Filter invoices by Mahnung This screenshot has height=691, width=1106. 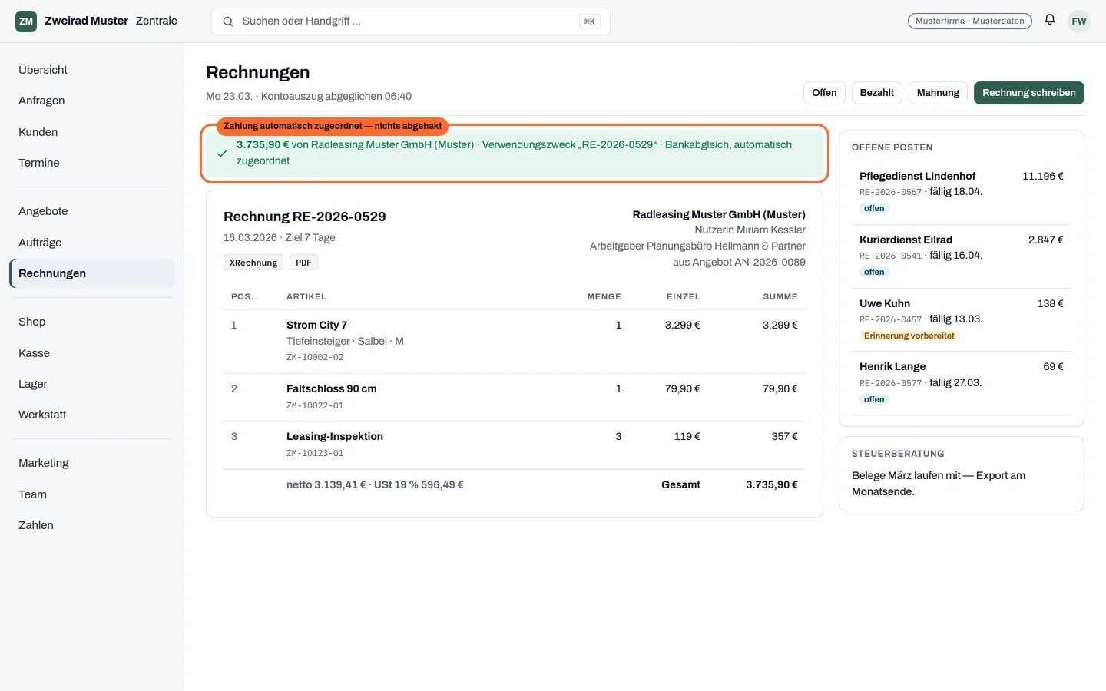pos(938,93)
